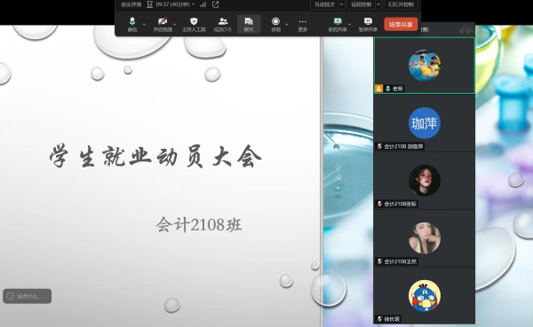
Task: Expand the video options arrow
Action: pyautogui.click(x=175, y=25)
